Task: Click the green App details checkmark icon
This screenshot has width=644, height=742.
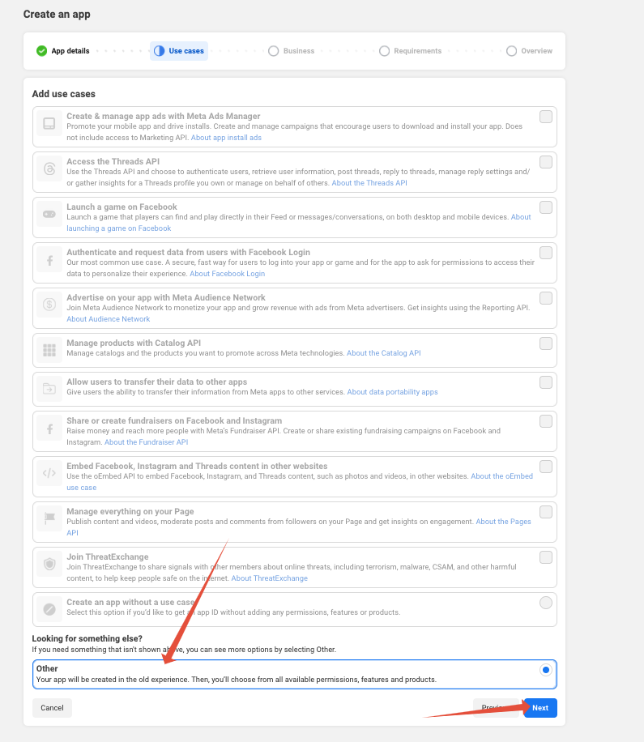Action: coord(41,51)
